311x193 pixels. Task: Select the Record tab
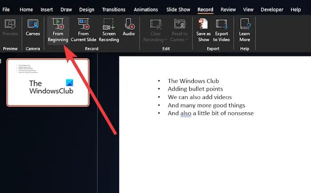pyautogui.click(x=205, y=9)
